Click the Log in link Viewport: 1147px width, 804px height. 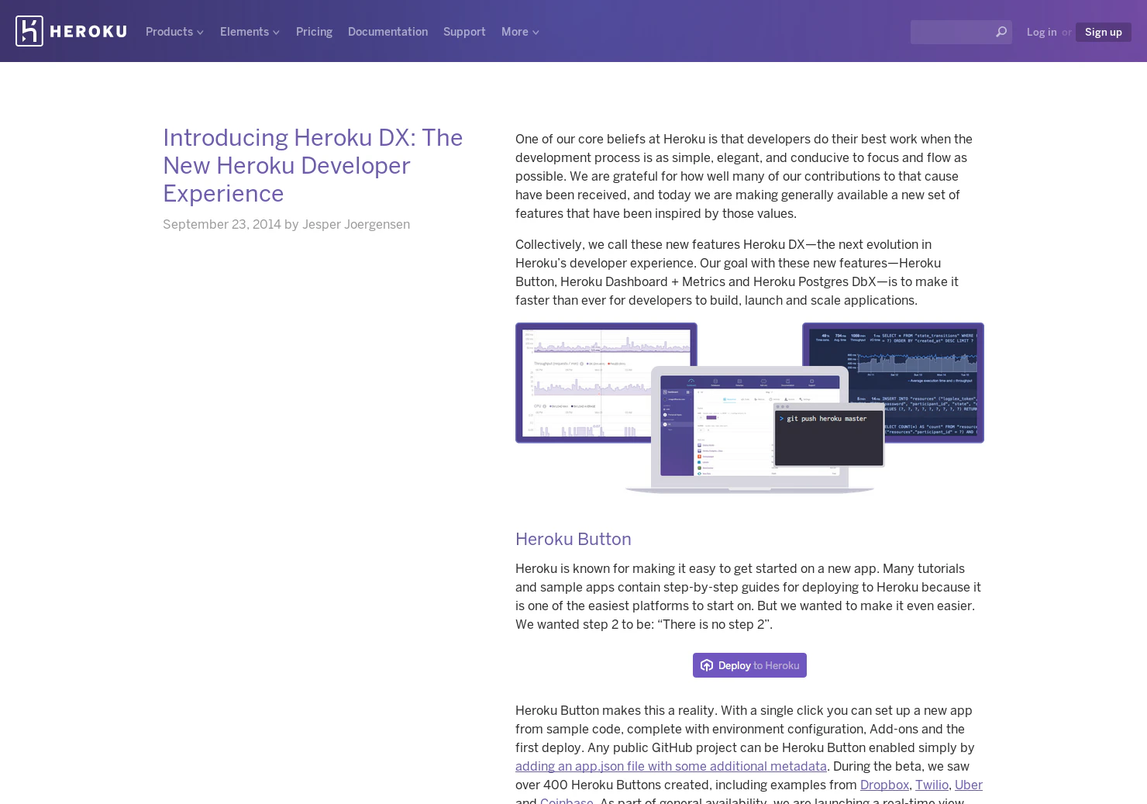[x=1042, y=32]
